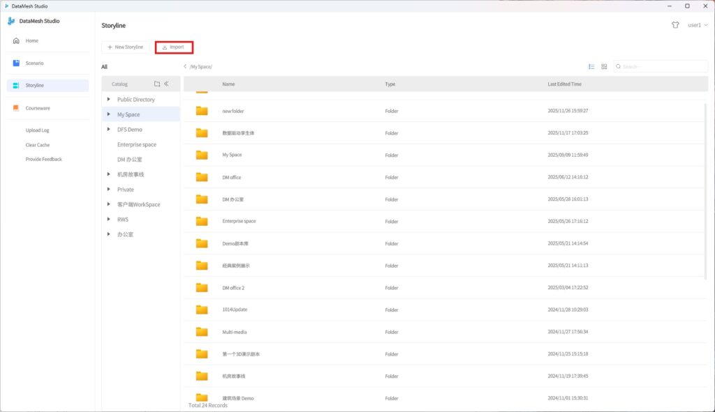Click the New Storyline button
This screenshot has height=412, width=715.
(125, 47)
